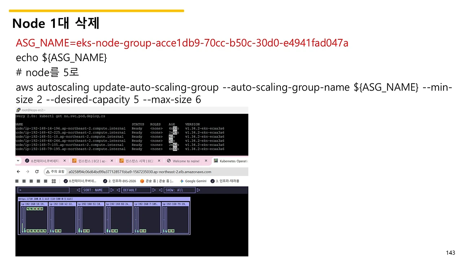The width and height of the screenshot is (462, 260).
Task: Click terminal row node/ip-192-168-7-105
Action: [120, 145]
